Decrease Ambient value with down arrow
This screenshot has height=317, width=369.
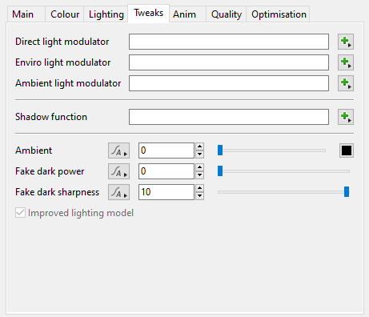[199, 154]
